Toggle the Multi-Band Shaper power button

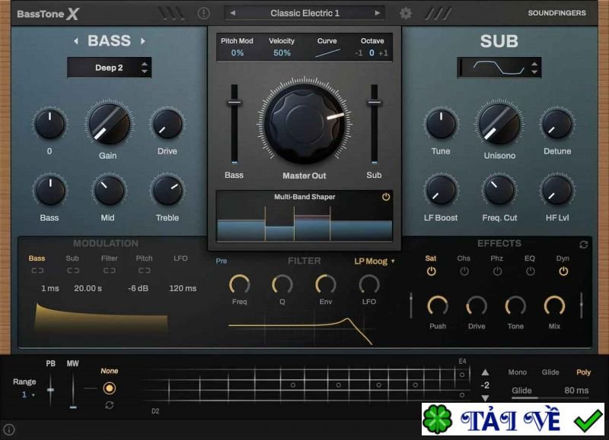[386, 197]
